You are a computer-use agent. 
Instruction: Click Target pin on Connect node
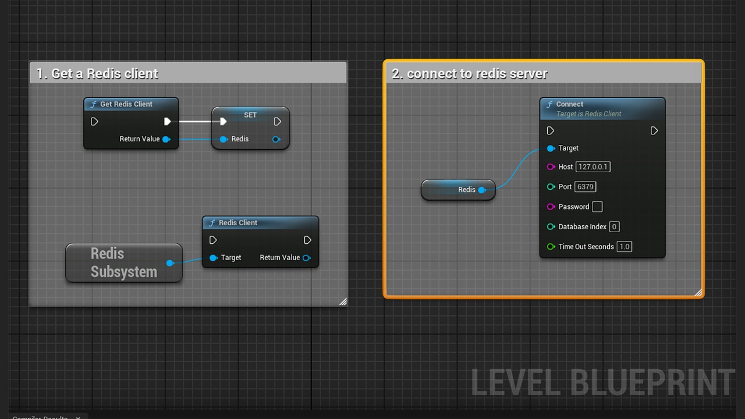point(551,148)
